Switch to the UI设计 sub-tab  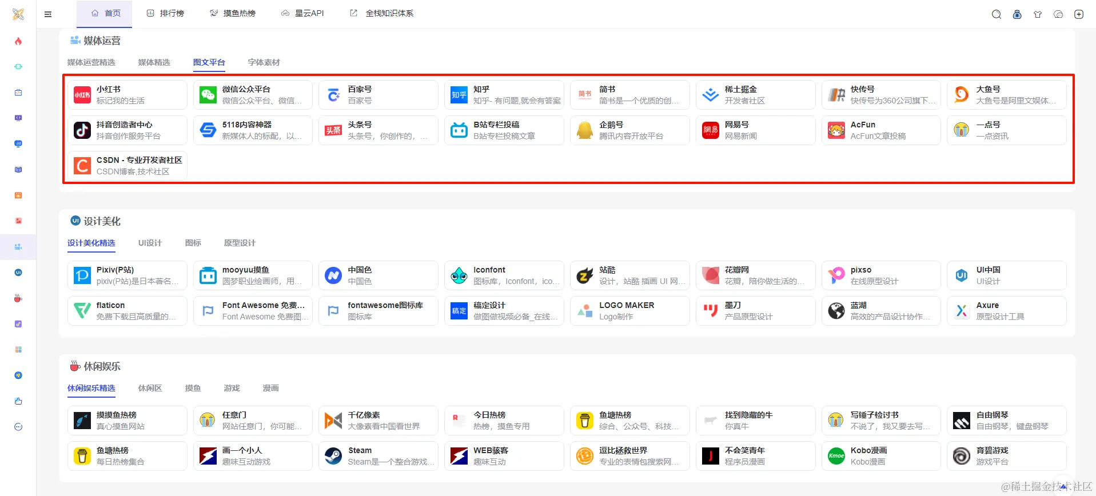coord(150,243)
